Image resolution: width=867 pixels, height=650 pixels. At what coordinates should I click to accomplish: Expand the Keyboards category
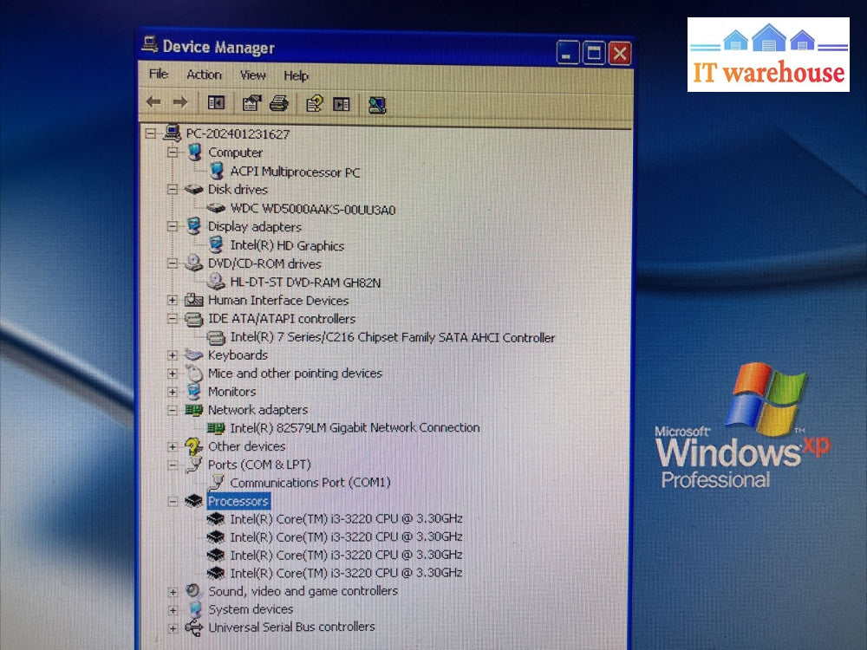coord(173,354)
